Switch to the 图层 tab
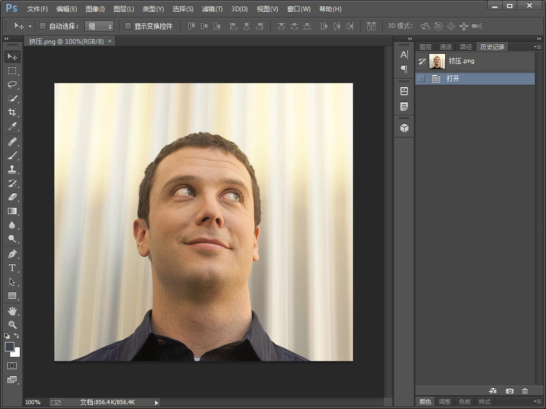 pos(425,47)
